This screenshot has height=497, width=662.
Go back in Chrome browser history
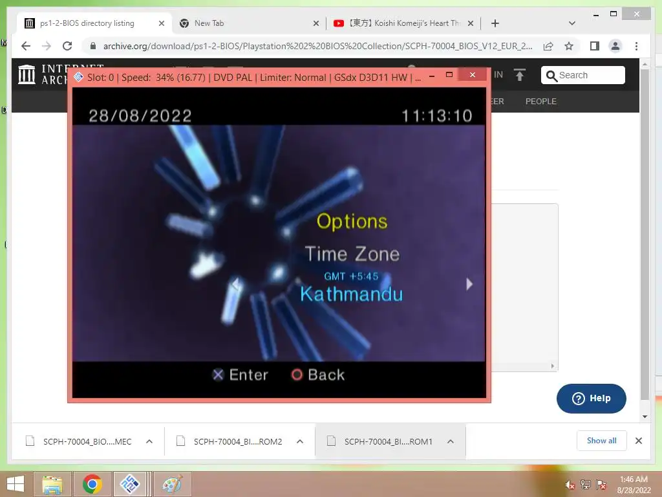click(x=26, y=46)
